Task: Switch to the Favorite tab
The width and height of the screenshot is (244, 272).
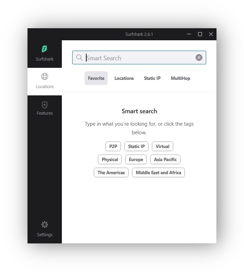Action: pyautogui.click(x=96, y=78)
